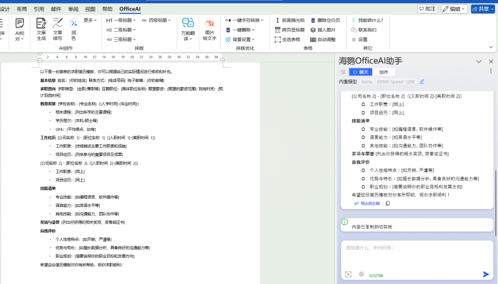Click the Baidu model provider tag
498x284 pixels.
pyautogui.click(x=367, y=81)
